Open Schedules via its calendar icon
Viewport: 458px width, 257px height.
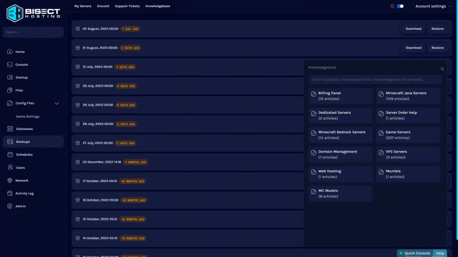coord(10,155)
